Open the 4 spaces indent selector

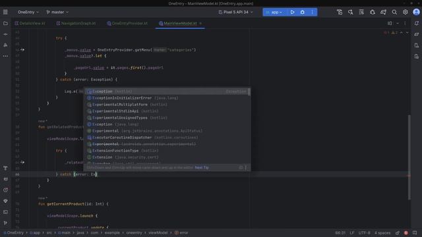point(382,232)
